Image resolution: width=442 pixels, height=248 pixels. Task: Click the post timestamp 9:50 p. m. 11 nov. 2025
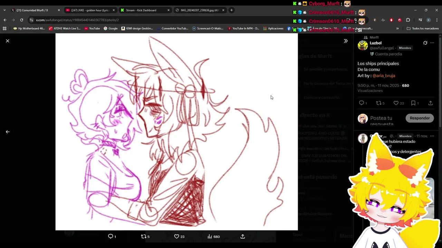point(379,85)
